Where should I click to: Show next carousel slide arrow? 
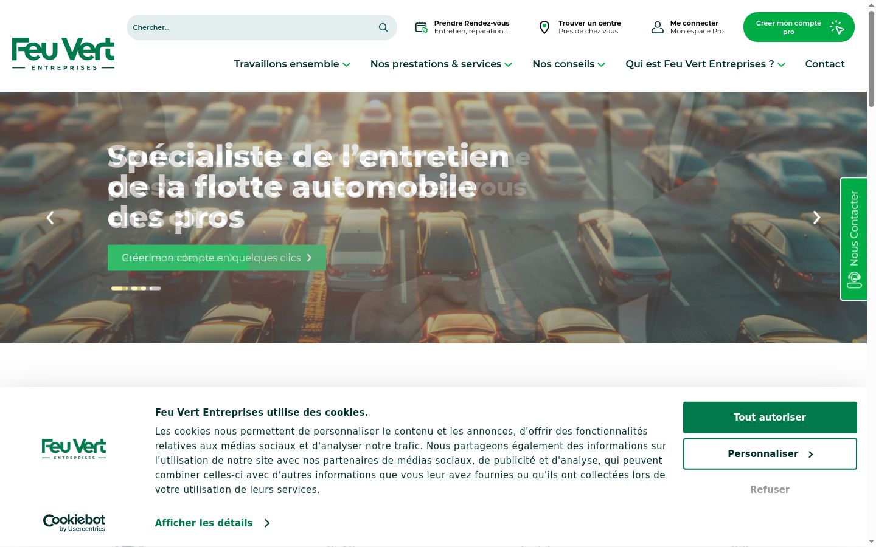pyautogui.click(x=816, y=218)
